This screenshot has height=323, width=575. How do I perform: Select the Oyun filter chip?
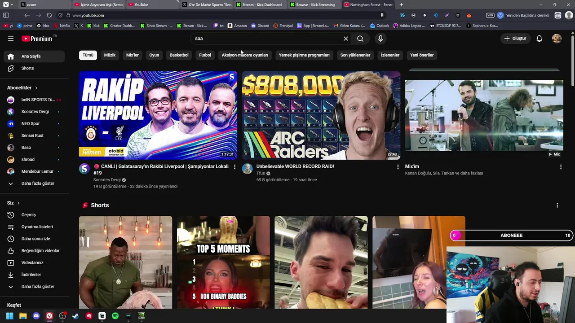click(x=154, y=55)
